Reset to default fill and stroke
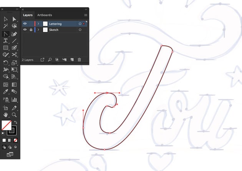 (x=3, y=133)
